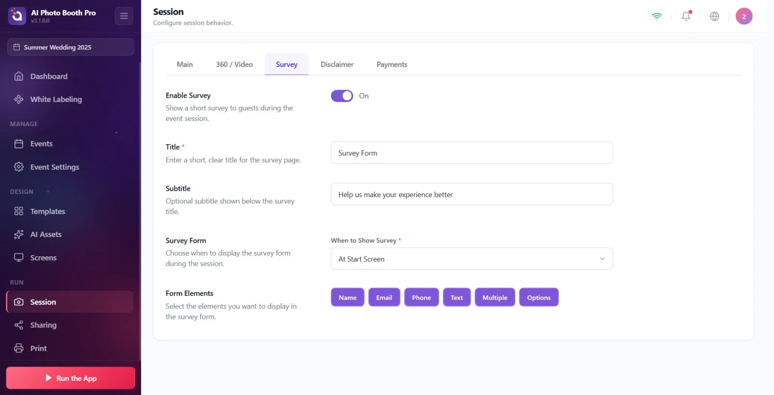
Task: Switch to the Main tab
Action: (185, 64)
